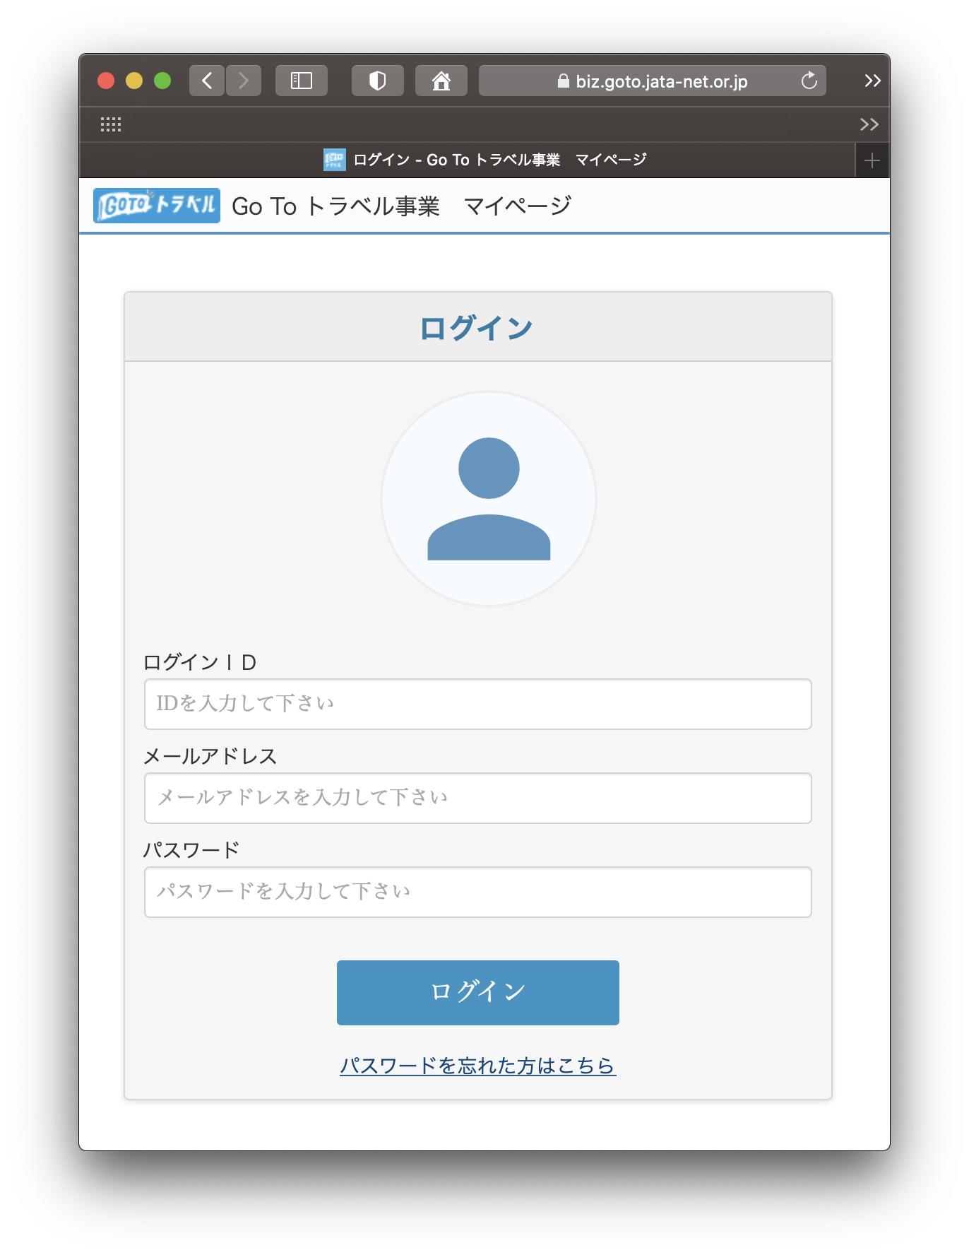
Task: Click the Go To Travel logo
Action: [157, 206]
